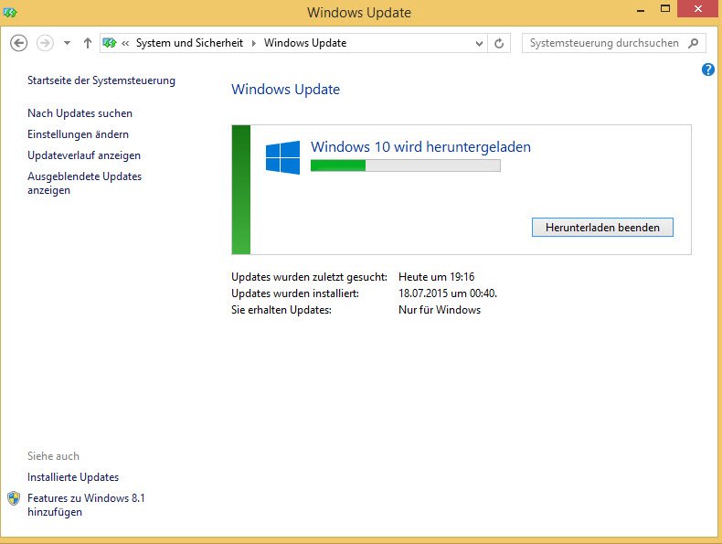
Task: Open Einstellungen ändern
Action: pyautogui.click(x=79, y=134)
